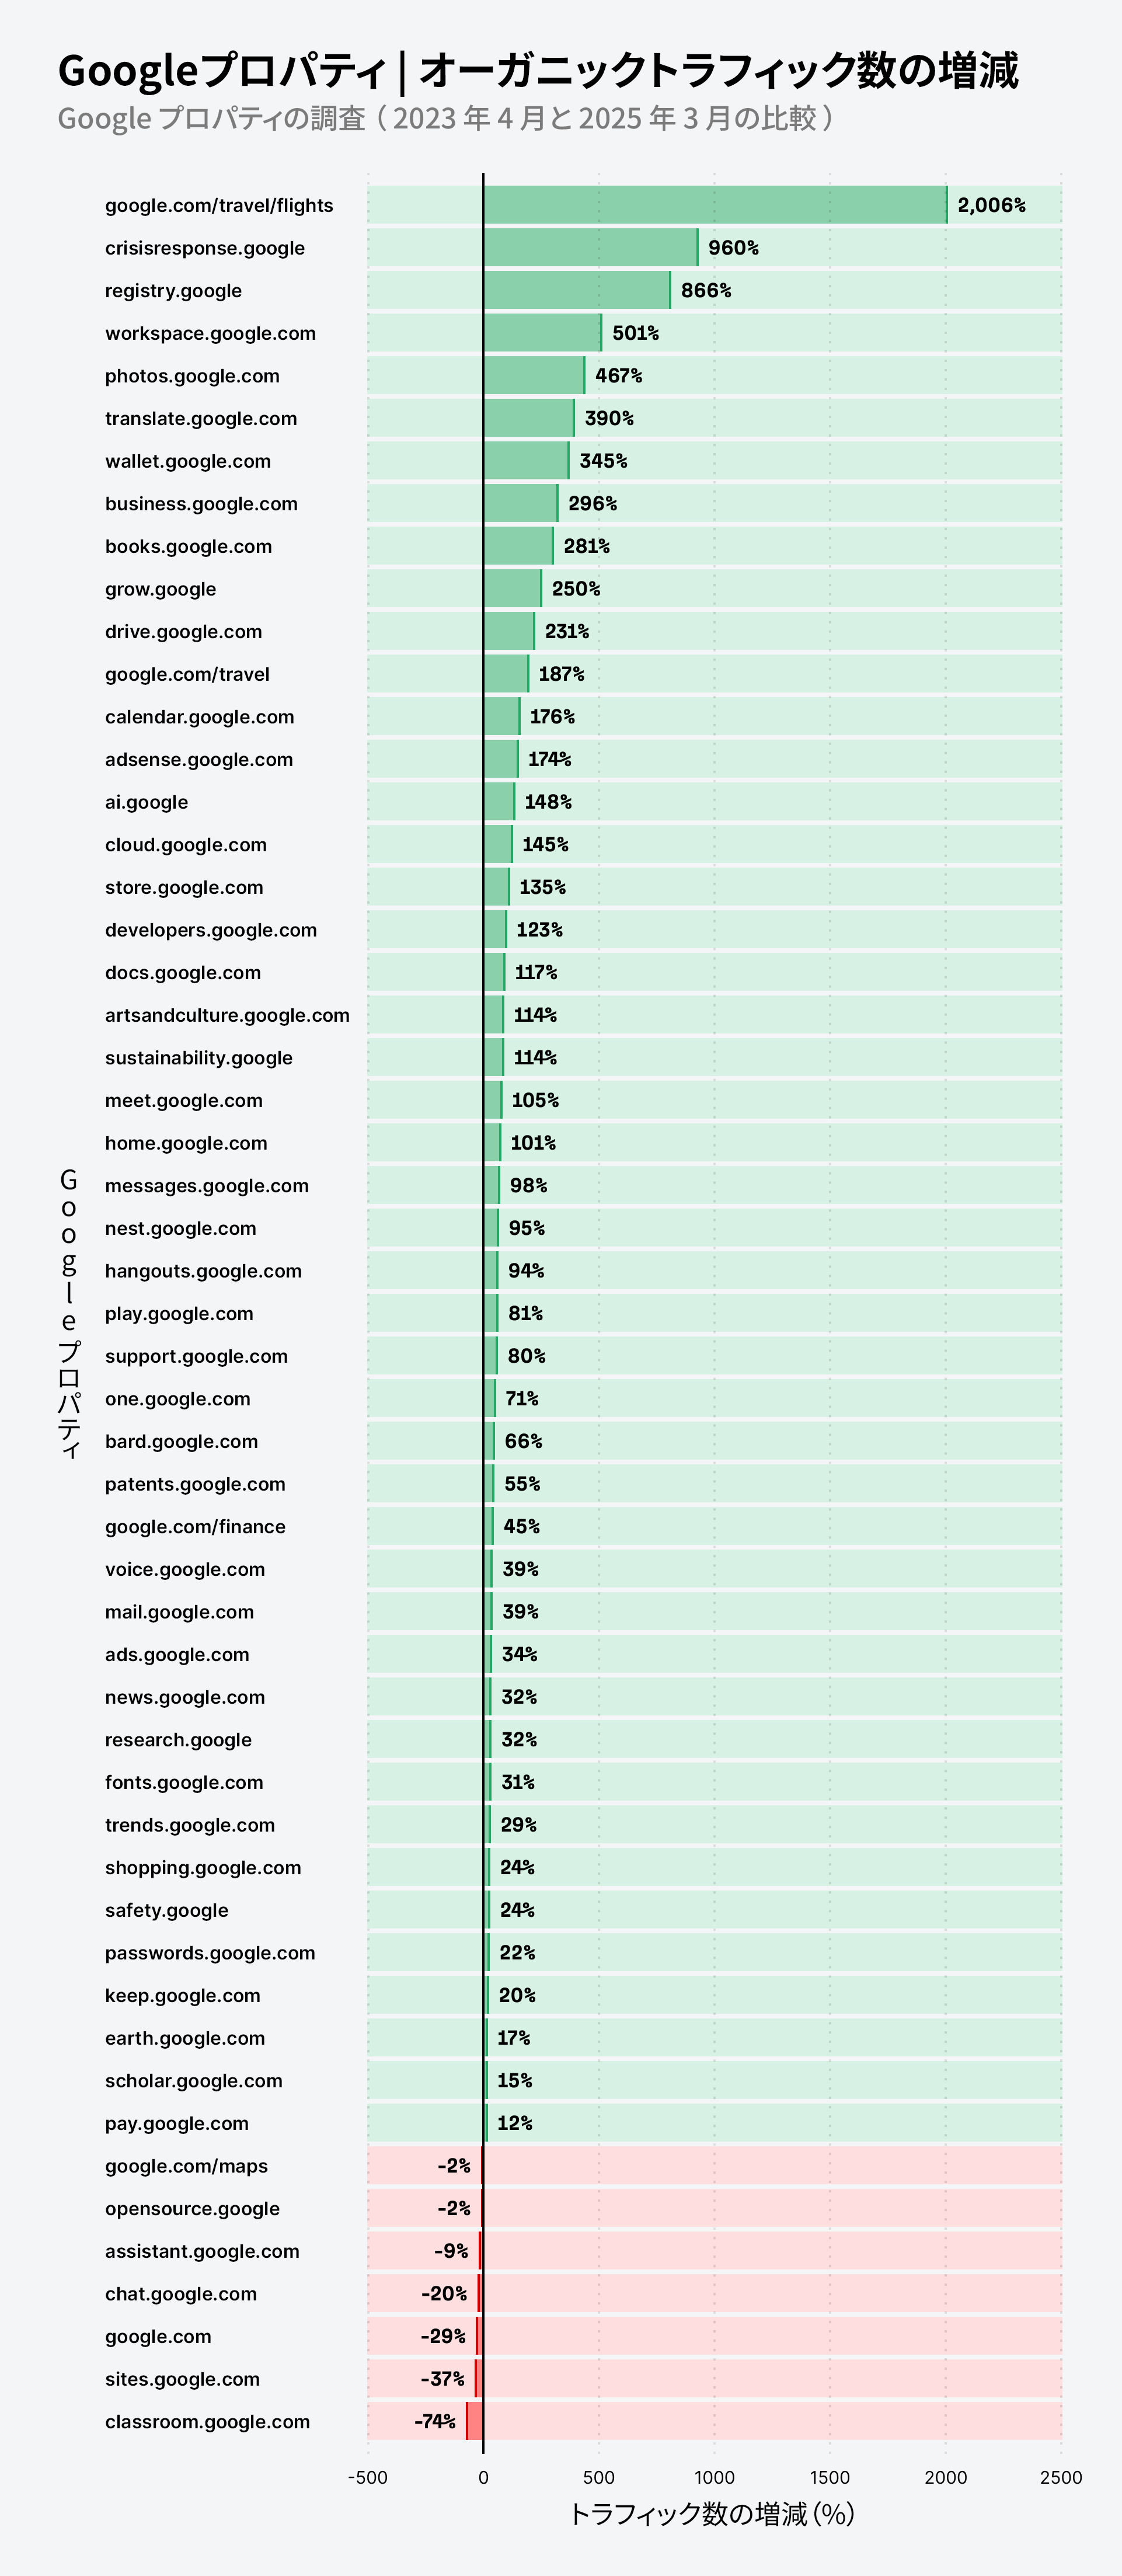Screen dimensions: 1122x2576
Task: Click the x-axis title トラフィック数の増減 (%)
Action: [x=711, y=2514]
